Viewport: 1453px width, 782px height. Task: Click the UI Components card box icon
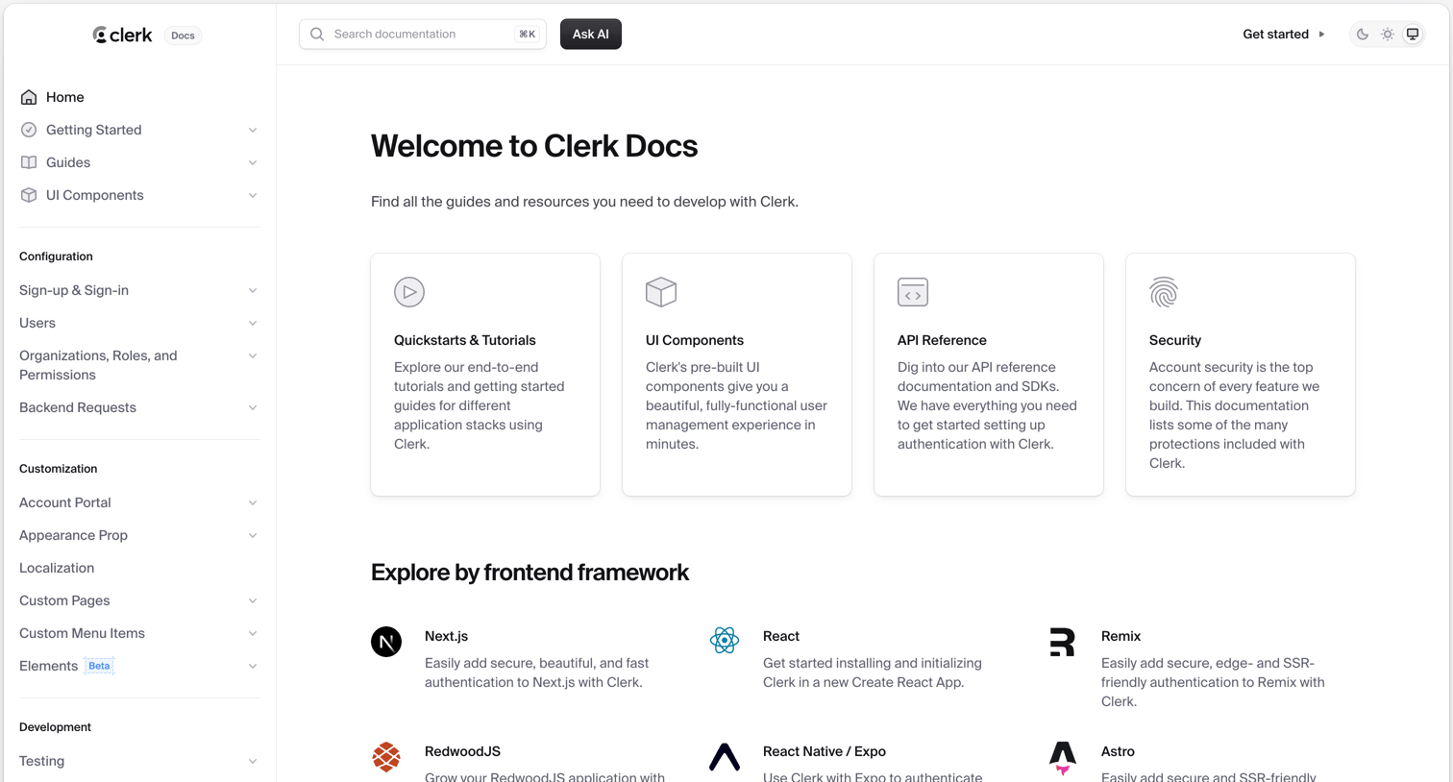(661, 292)
